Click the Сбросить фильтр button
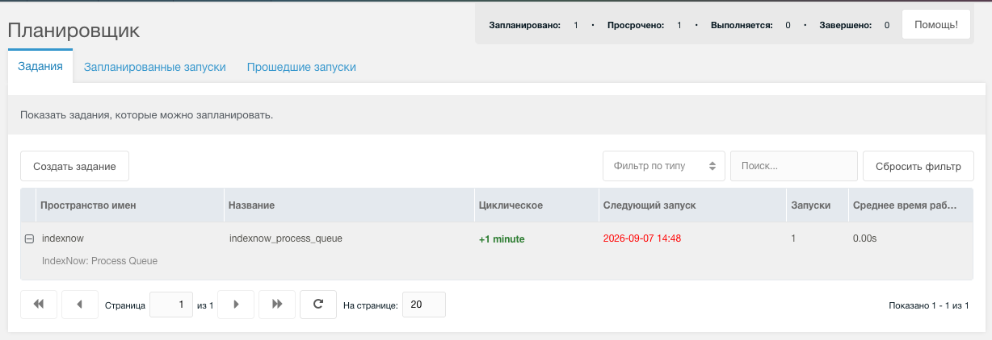 click(x=918, y=166)
